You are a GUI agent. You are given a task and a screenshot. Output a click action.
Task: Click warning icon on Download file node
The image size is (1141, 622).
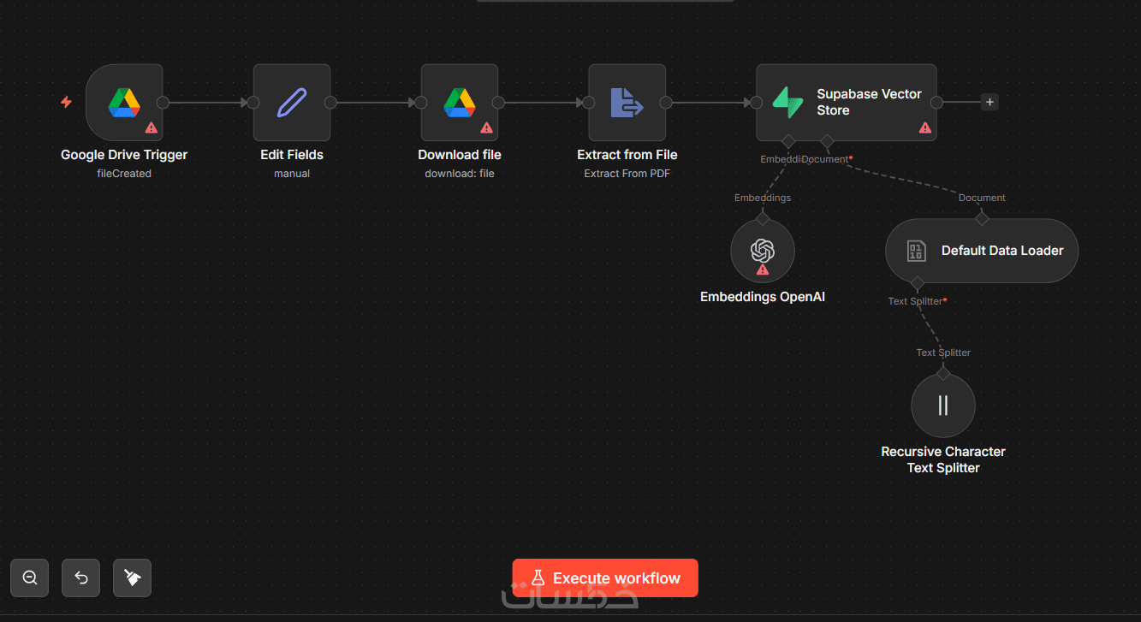click(x=487, y=127)
